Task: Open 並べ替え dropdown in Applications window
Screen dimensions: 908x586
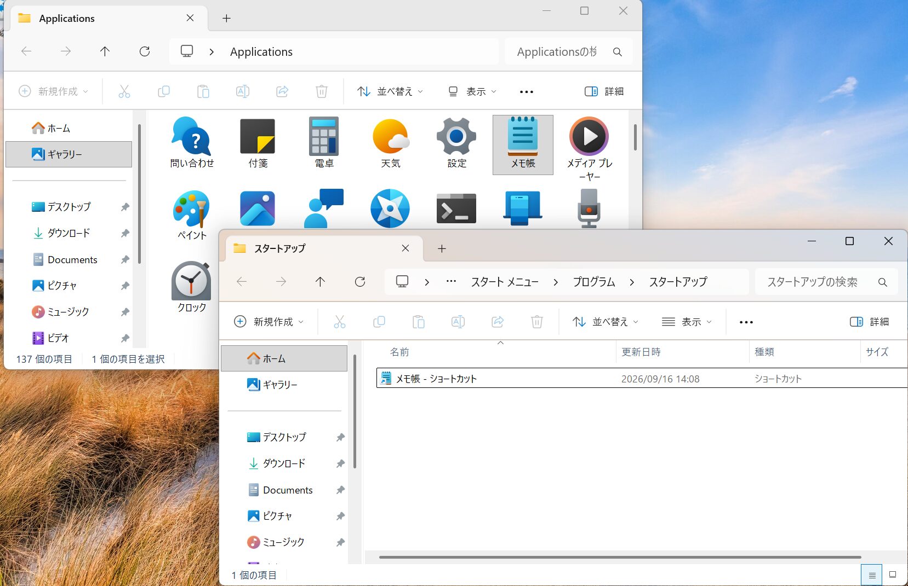Action: coord(390,91)
